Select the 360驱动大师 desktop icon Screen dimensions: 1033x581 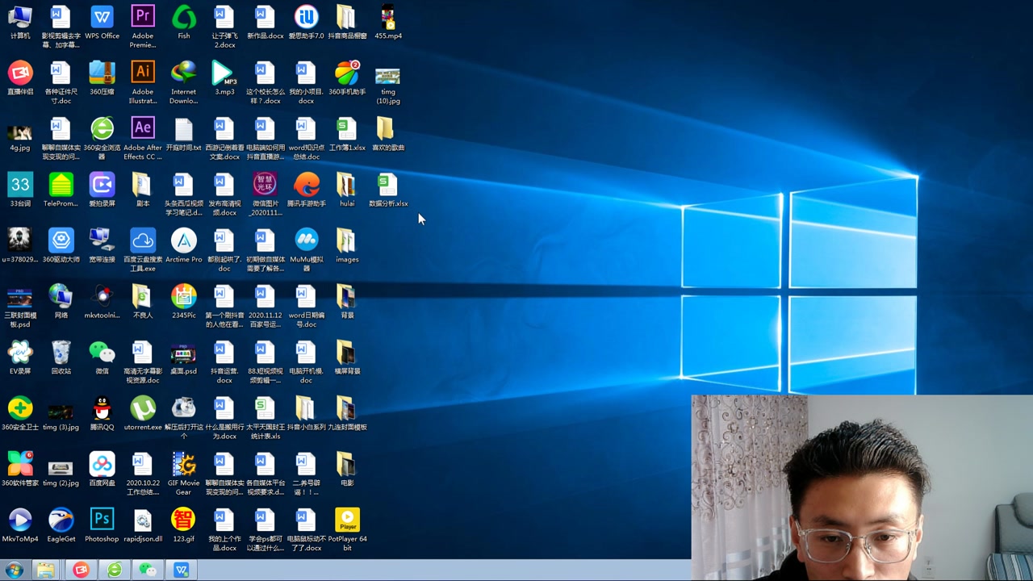coord(61,245)
